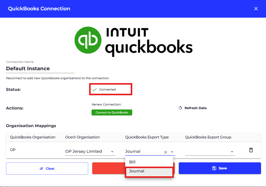
Task: Click the Clear button
Action: tap(47, 168)
